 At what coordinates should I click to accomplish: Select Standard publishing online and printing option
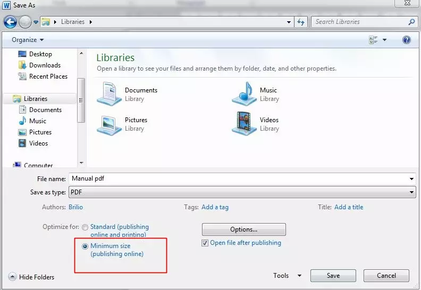[85, 227]
